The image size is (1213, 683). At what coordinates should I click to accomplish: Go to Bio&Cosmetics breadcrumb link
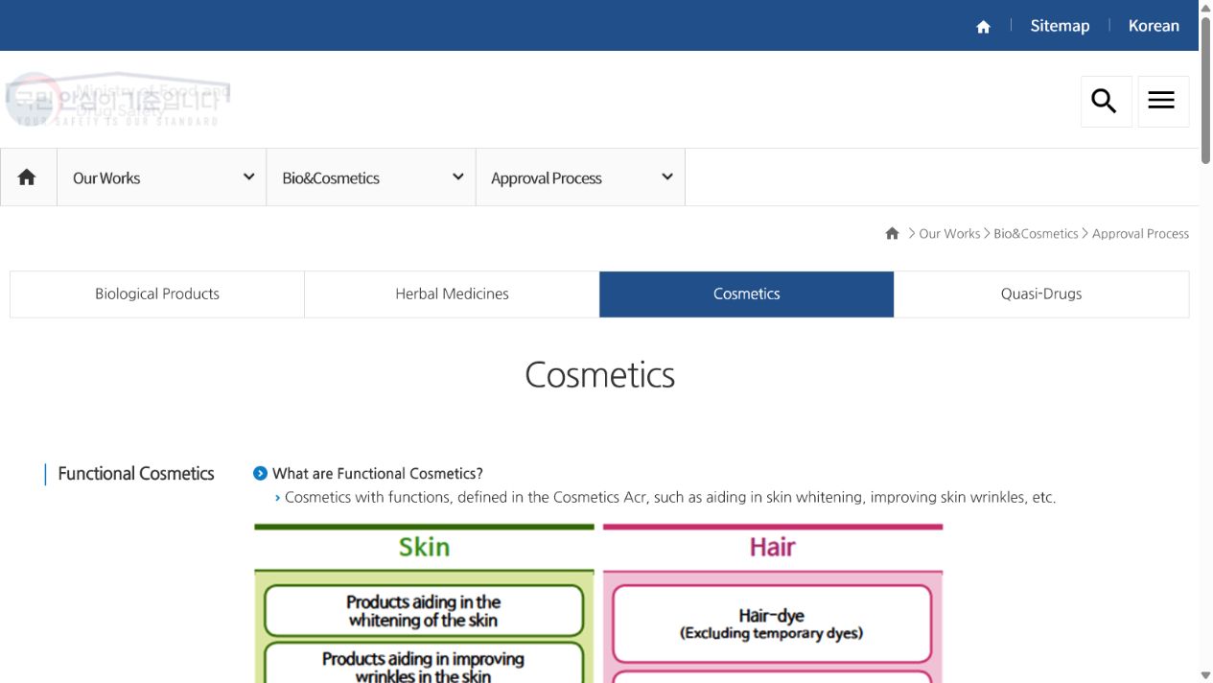pos(1036,233)
